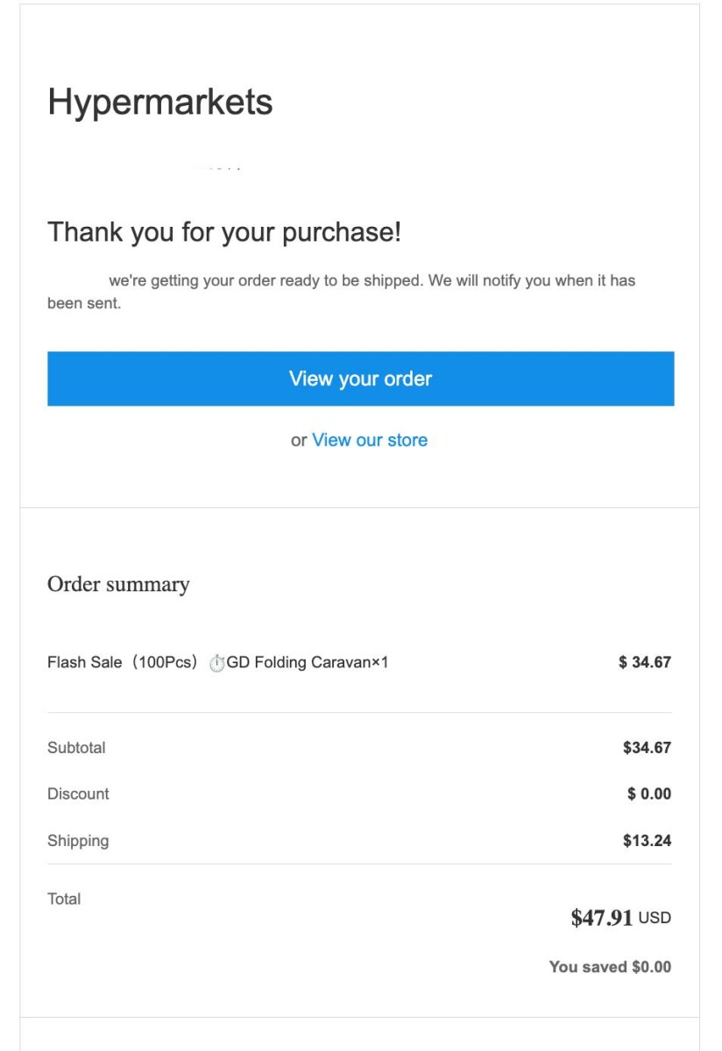Select the GD Folding Caravan×1 item name
This screenshot has height=1051, width=722.
click(308, 663)
